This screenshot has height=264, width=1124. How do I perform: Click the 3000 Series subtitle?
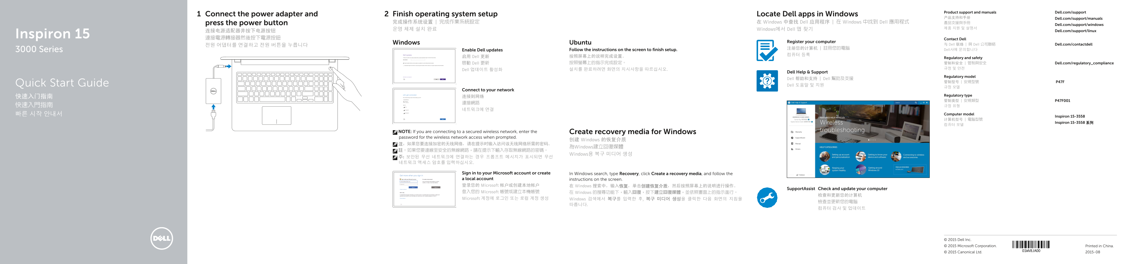(x=39, y=49)
